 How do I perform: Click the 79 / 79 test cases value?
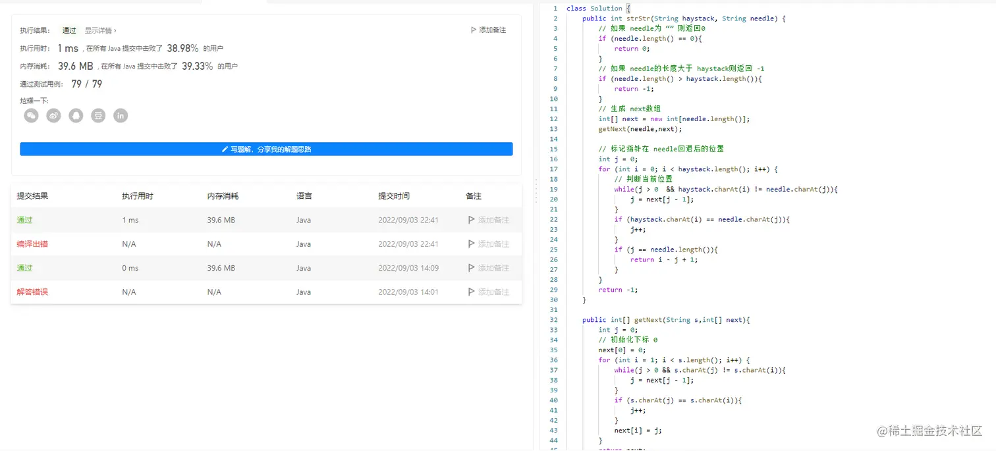[x=87, y=84]
